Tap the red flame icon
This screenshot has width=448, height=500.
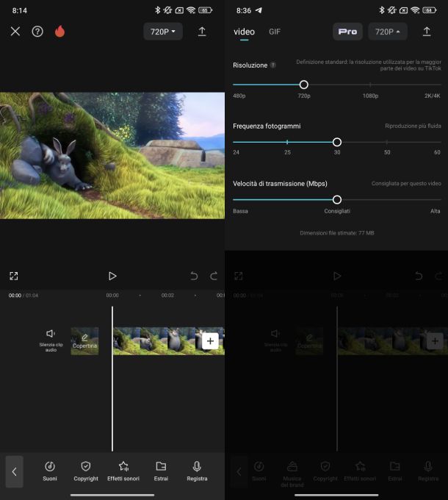point(60,31)
